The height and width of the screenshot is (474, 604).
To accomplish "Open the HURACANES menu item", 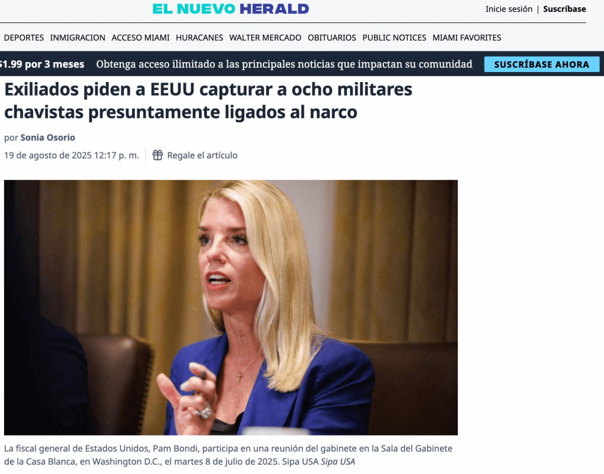I will [199, 38].
